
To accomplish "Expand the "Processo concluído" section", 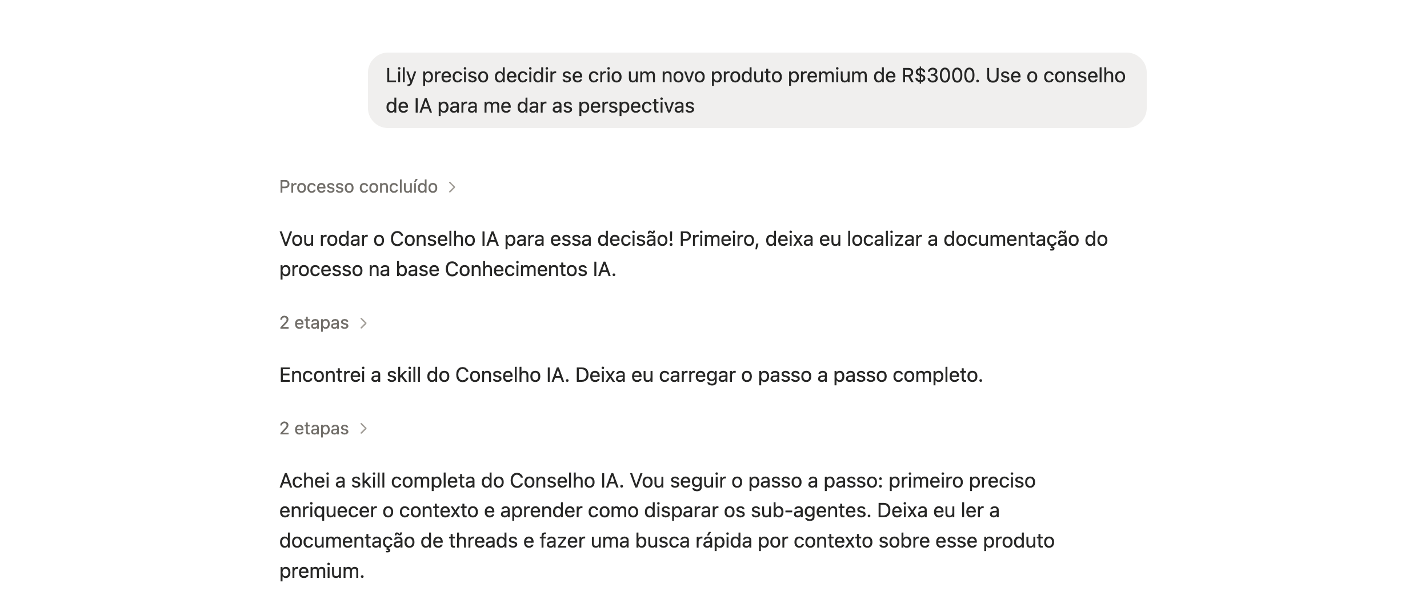I will tap(367, 187).
